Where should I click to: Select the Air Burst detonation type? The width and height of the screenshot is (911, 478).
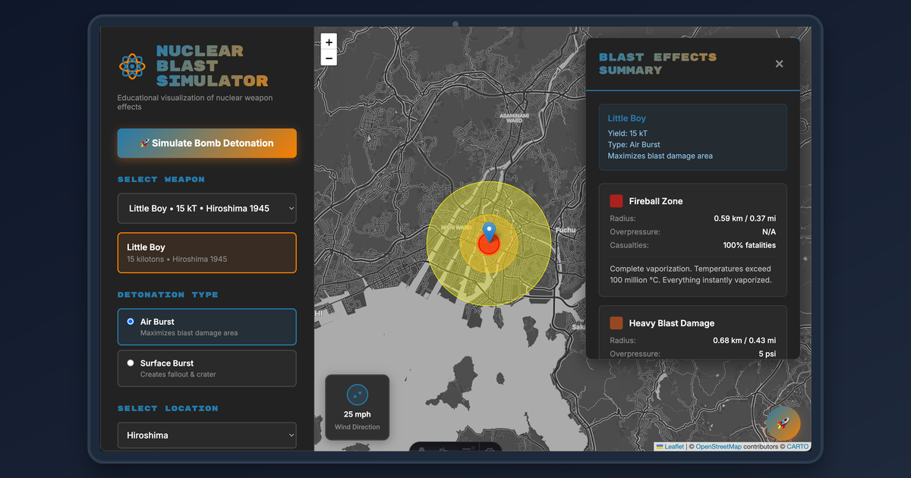pyautogui.click(x=206, y=326)
